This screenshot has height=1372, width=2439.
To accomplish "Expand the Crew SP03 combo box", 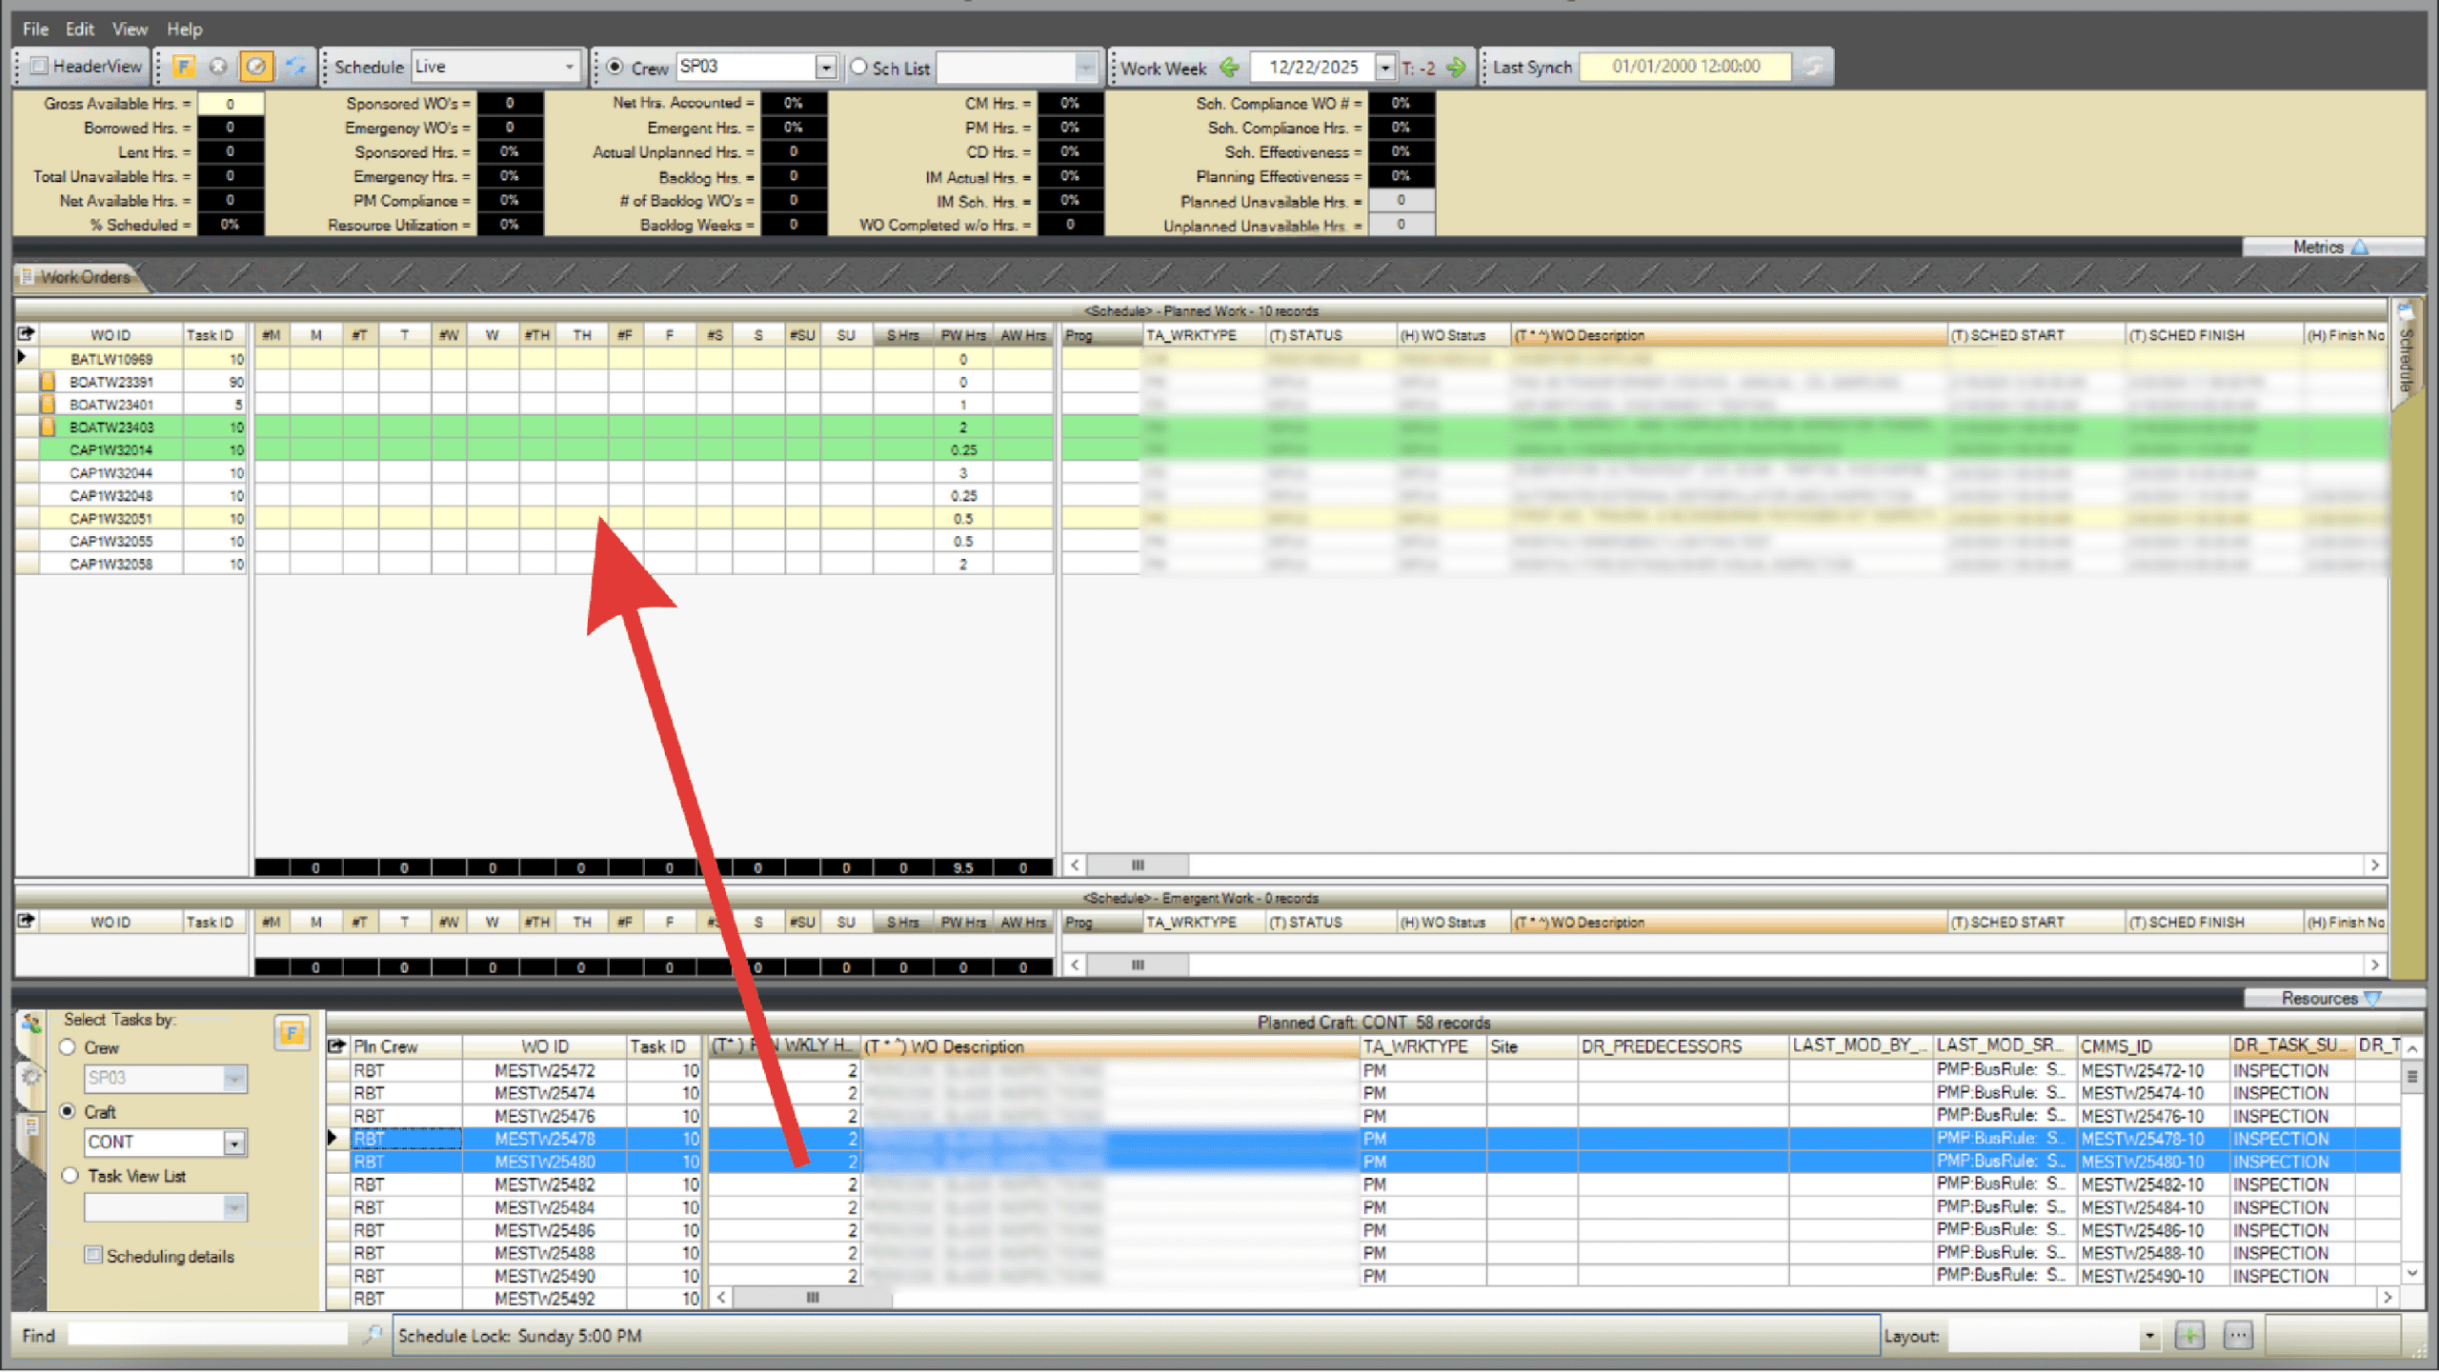I will tap(826, 68).
